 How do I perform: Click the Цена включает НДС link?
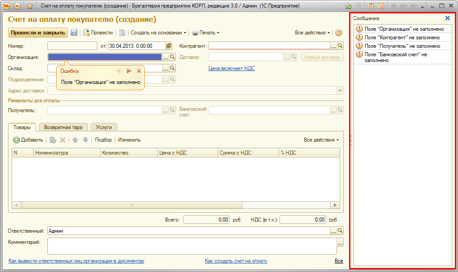click(231, 68)
